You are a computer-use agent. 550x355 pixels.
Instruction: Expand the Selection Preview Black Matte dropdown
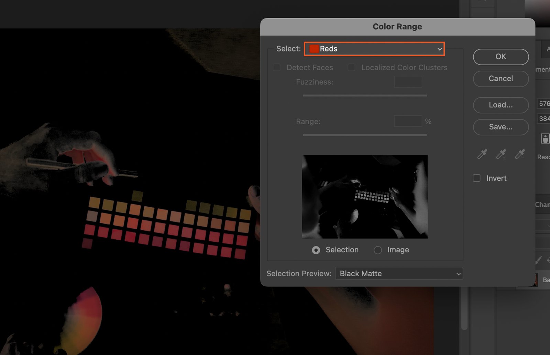399,274
